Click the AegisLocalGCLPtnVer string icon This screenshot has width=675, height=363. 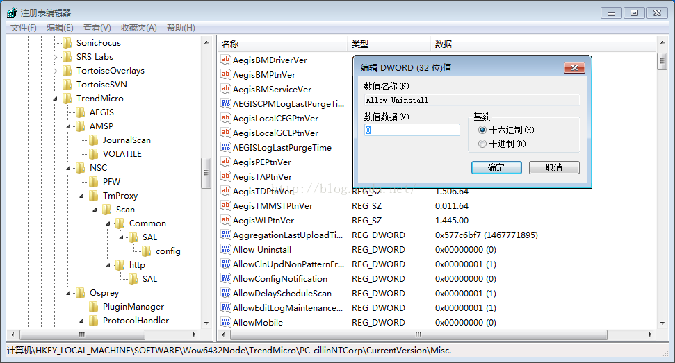pos(225,133)
